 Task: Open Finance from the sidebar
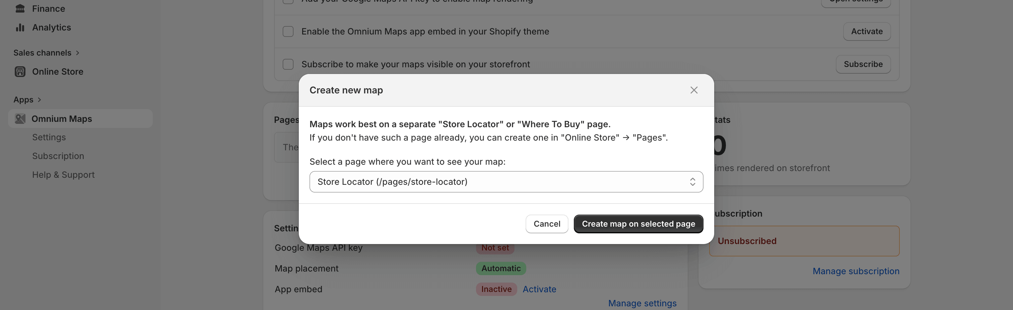click(48, 8)
